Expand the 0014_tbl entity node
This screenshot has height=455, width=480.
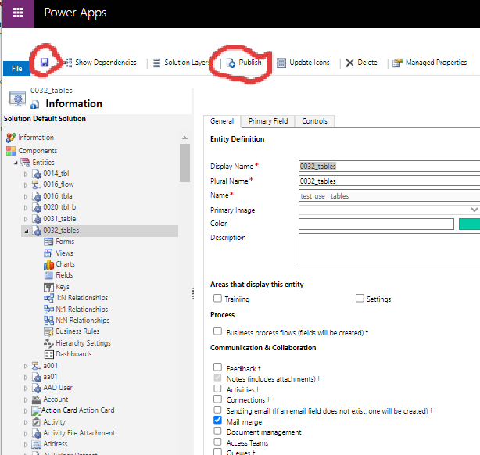pyautogui.click(x=26, y=174)
